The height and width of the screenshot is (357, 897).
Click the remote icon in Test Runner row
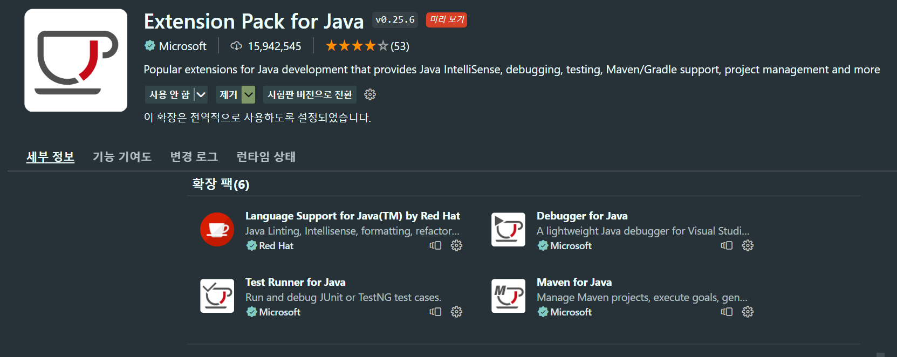coord(435,312)
